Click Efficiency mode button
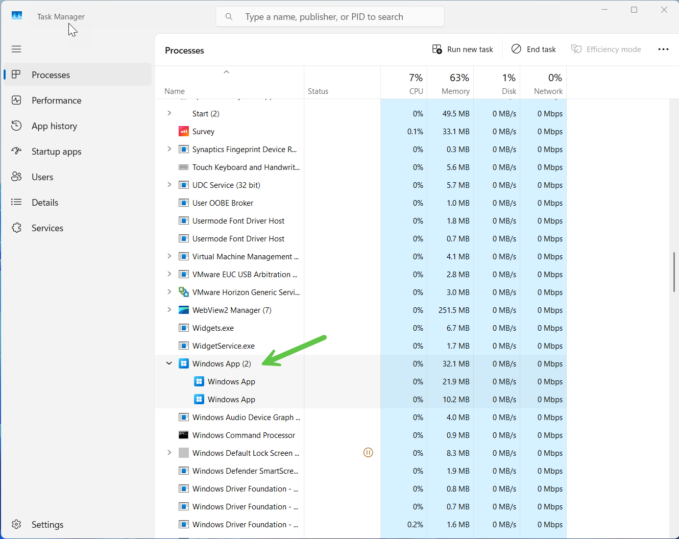679x539 pixels. (606, 49)
